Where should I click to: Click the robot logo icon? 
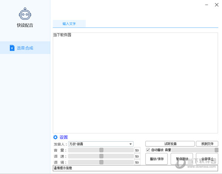pyautogui.click(x=25, y=14)
